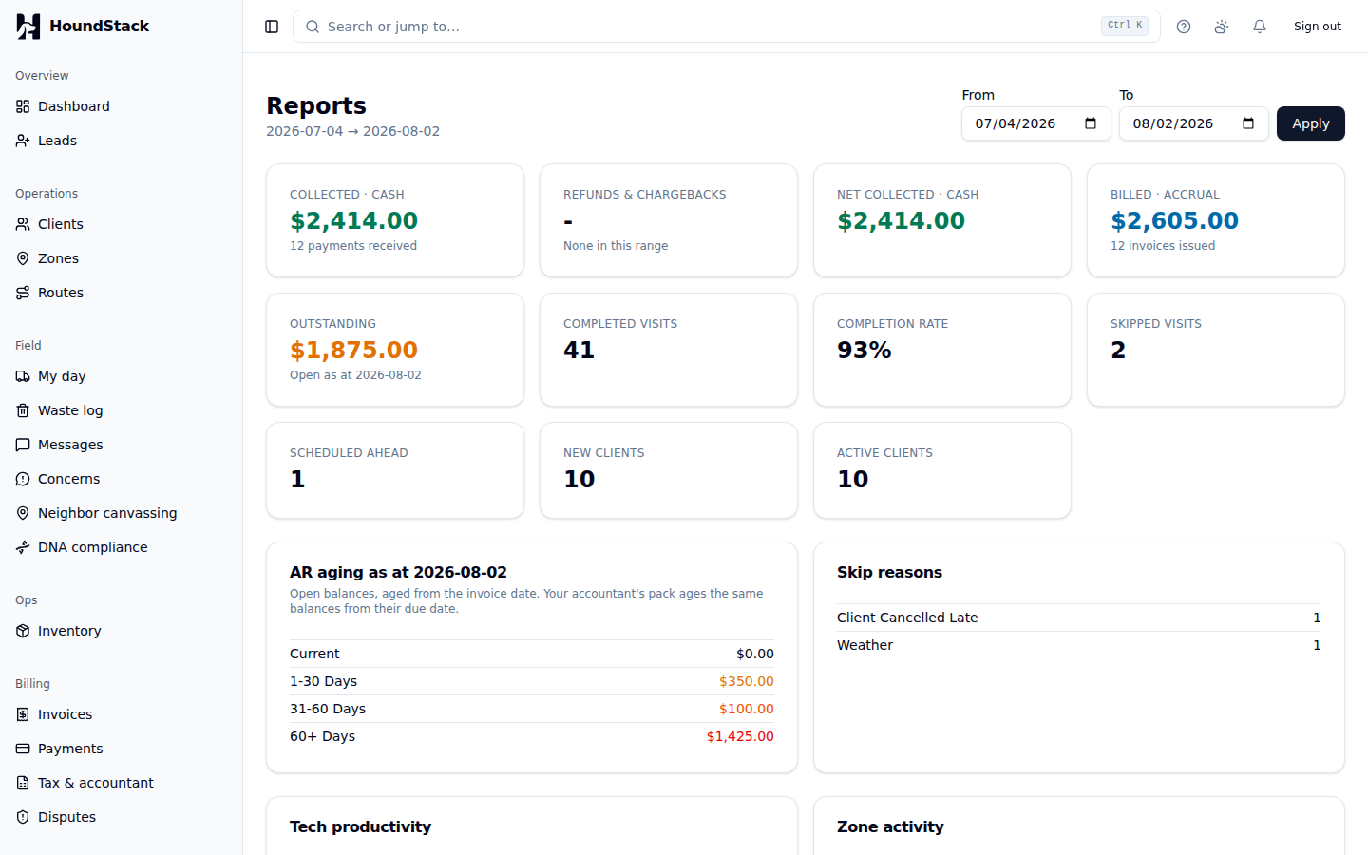Viewport: 1368px width, 855px height.
Task: Click the Waste log trash icon
Action: [23, 410]
